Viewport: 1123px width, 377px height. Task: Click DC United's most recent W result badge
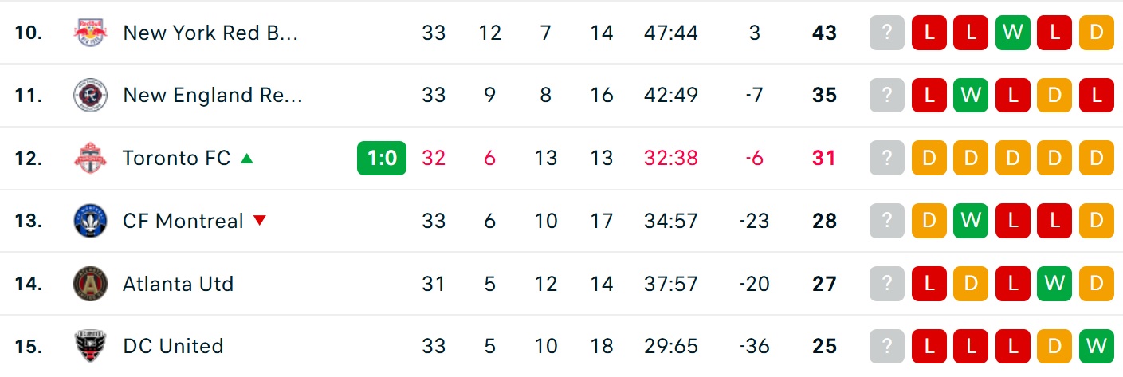(x=1096, y=347)
